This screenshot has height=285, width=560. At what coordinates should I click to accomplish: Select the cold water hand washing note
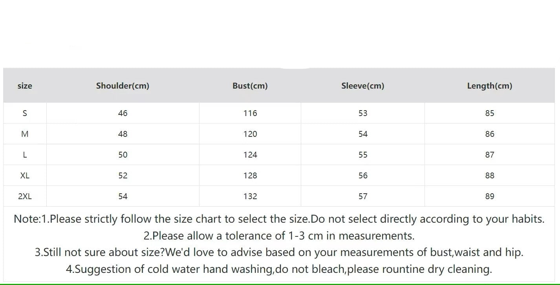point(279,269)
